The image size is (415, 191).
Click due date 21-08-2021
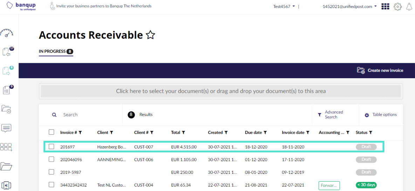coord(256,185)
